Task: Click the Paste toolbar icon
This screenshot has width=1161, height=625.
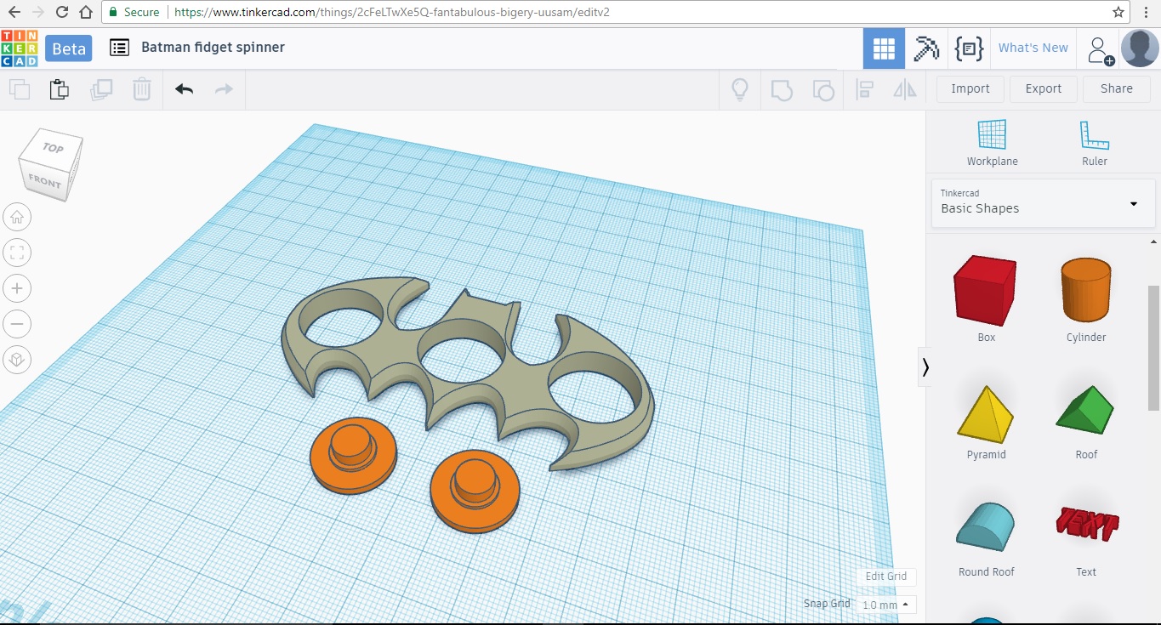Action: (59, 89)
